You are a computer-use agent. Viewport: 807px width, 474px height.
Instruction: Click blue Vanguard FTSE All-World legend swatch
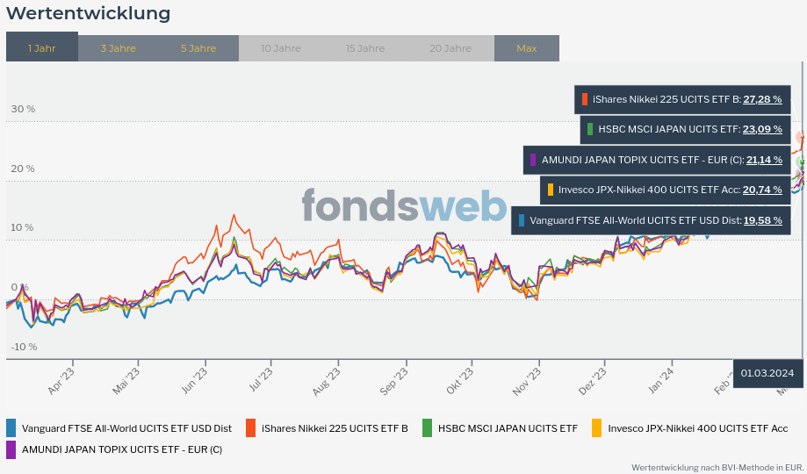[x=11, y=428]
